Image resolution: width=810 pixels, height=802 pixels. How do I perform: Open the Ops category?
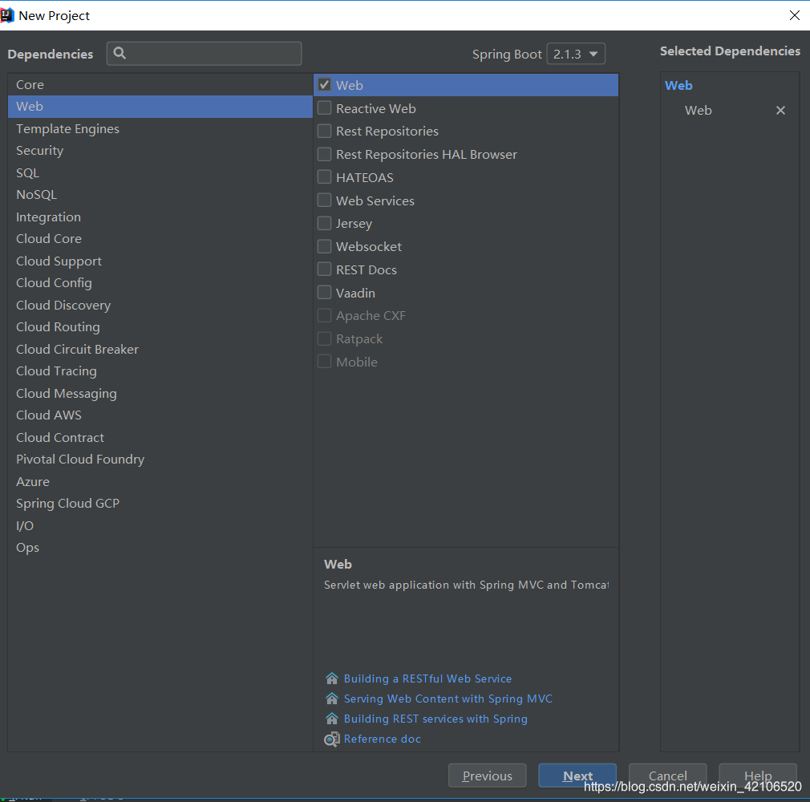point(160,548)
